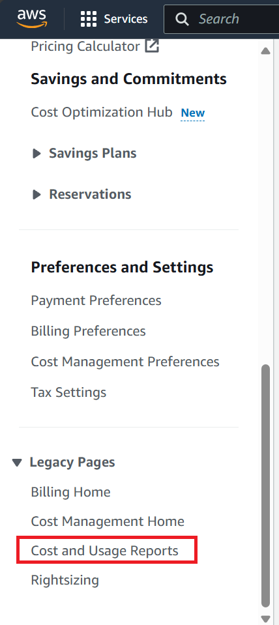Click external link icon beside Pricing Calculator
The image size is (279, 625).
(152, 46)
